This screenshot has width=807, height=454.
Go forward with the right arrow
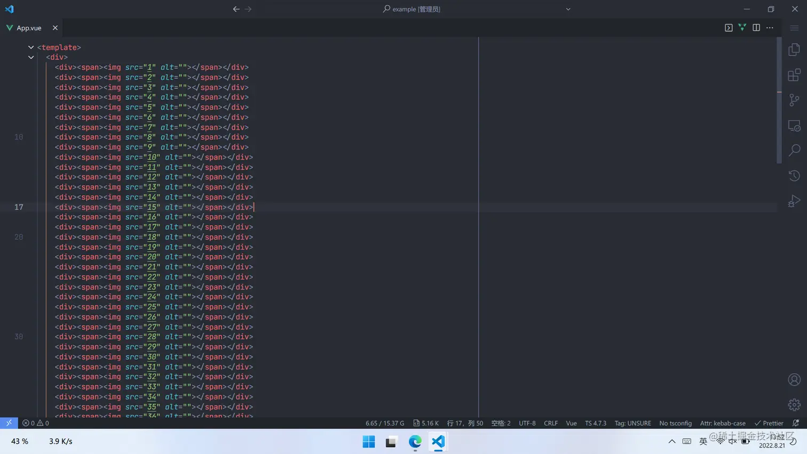coord(248,9)
